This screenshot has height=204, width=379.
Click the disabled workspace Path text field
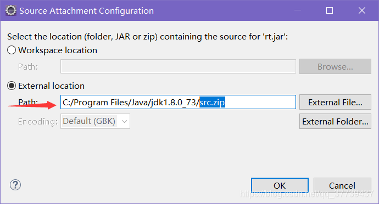pyautogui.click(x=178, y=66)
